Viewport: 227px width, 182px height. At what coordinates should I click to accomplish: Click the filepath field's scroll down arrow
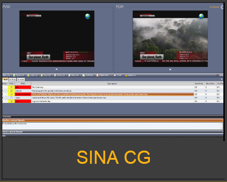221,128
